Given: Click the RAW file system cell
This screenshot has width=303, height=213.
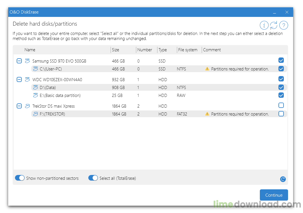Looking at the screenshot, I should click(x=181, y=95).
